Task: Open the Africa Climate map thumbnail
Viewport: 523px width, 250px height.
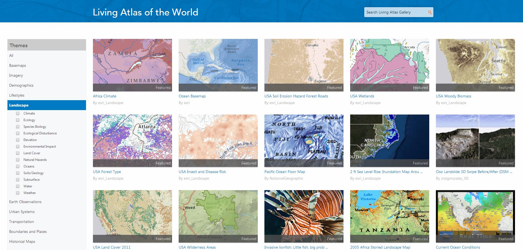Action: tap(132, 65)
